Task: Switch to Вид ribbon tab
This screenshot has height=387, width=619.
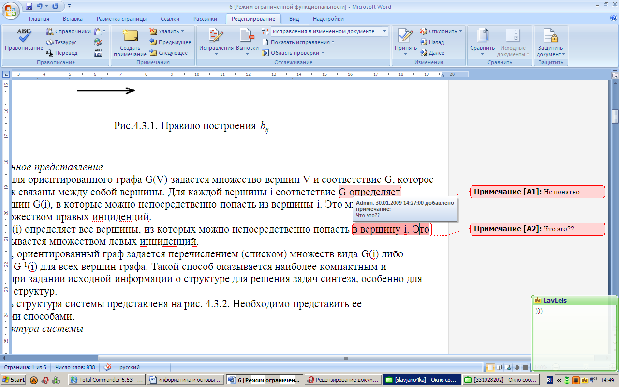Action: [294, 19]
